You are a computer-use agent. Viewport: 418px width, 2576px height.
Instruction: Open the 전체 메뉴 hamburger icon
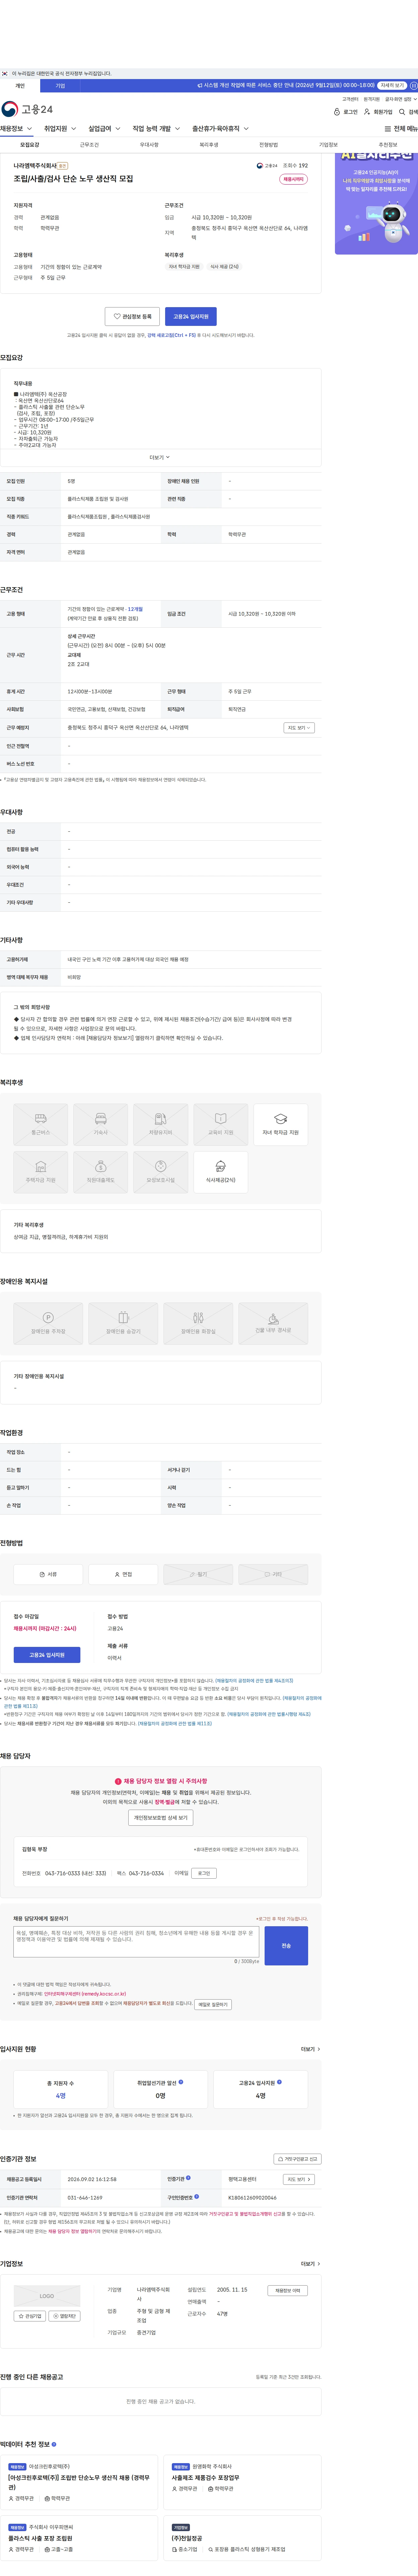[x=388, y=129]
